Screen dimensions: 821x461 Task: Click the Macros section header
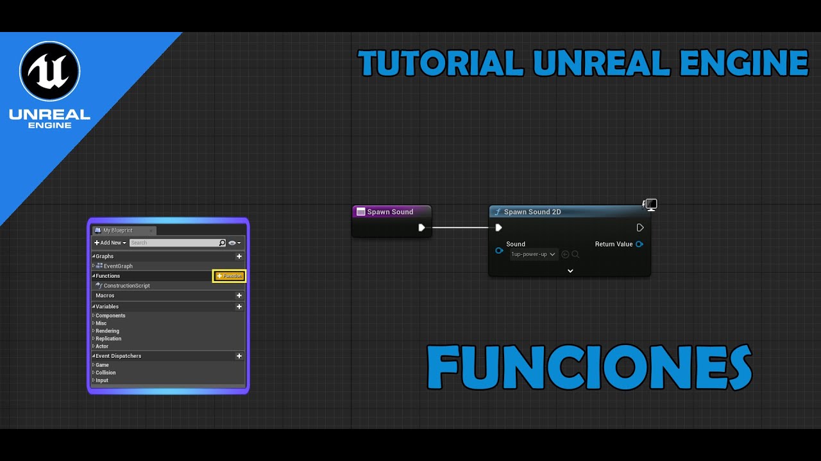(x=105, y=296)
